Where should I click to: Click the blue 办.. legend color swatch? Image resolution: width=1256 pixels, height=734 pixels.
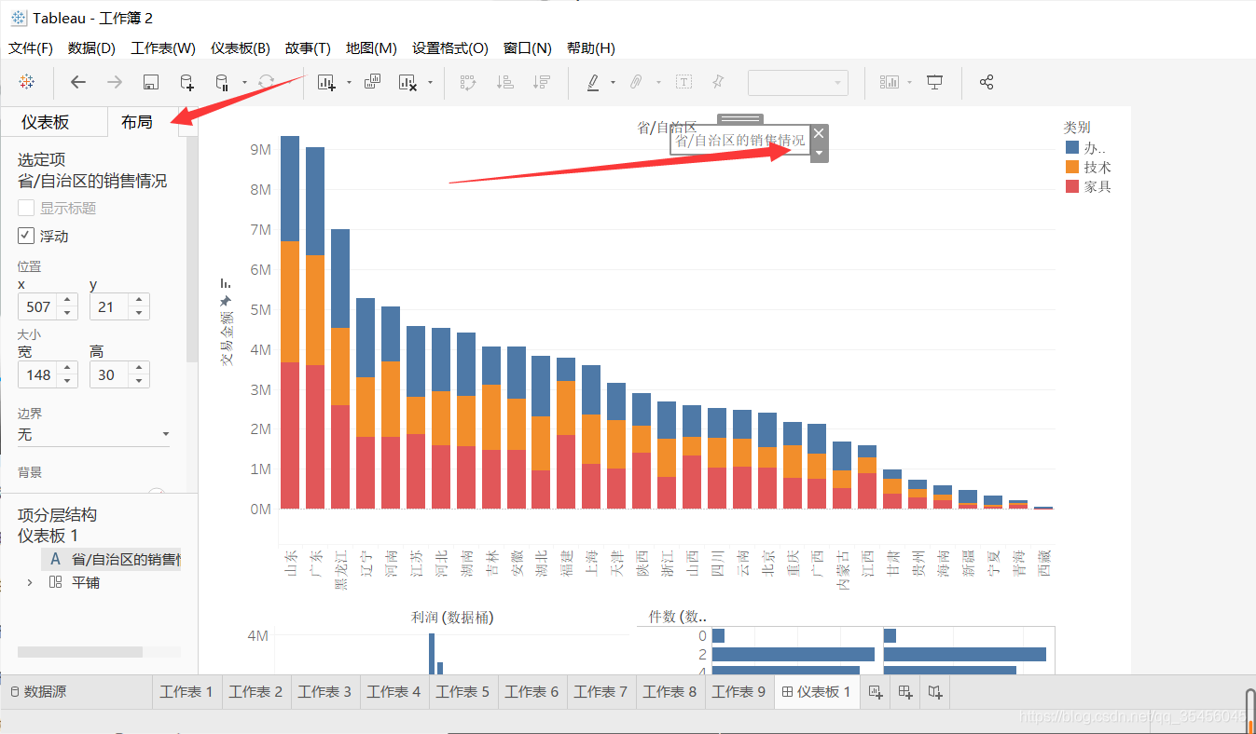tap(1071, 147)
